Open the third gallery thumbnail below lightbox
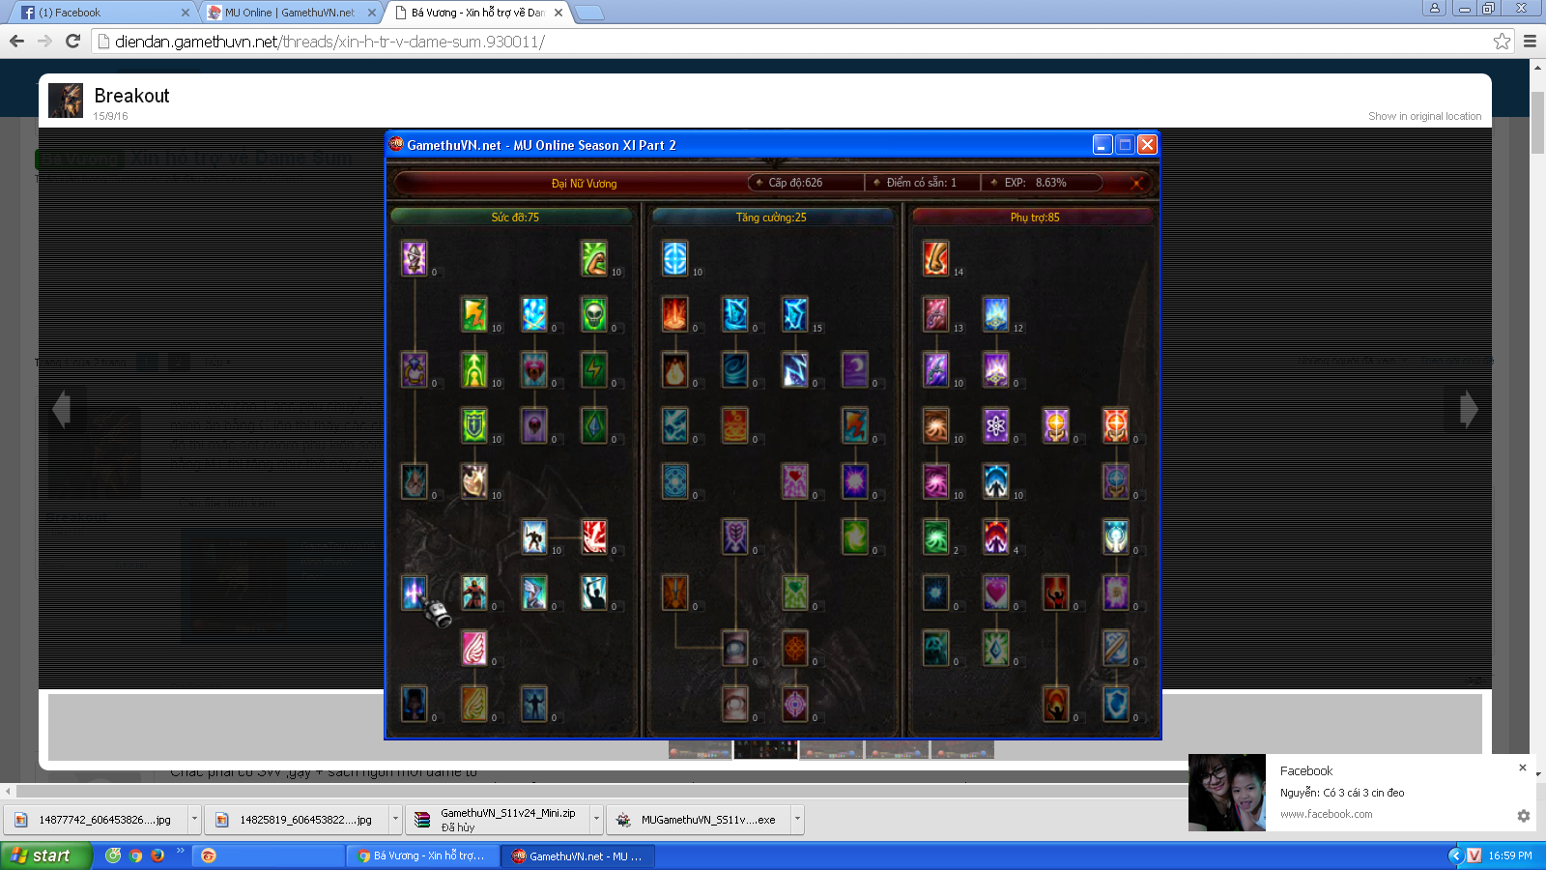Viewport: 1546px width, 870px height. tap(832, 750)
